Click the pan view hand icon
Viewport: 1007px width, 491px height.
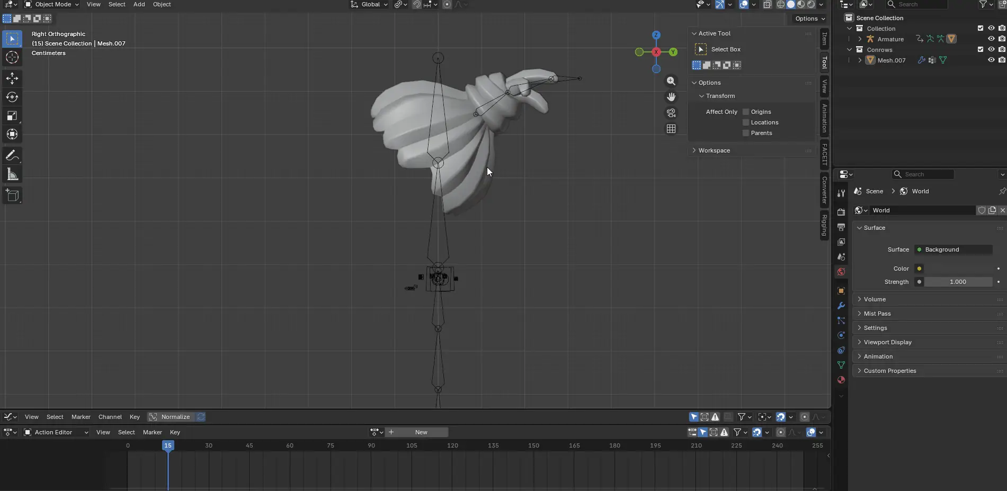[x=671, y=97]
